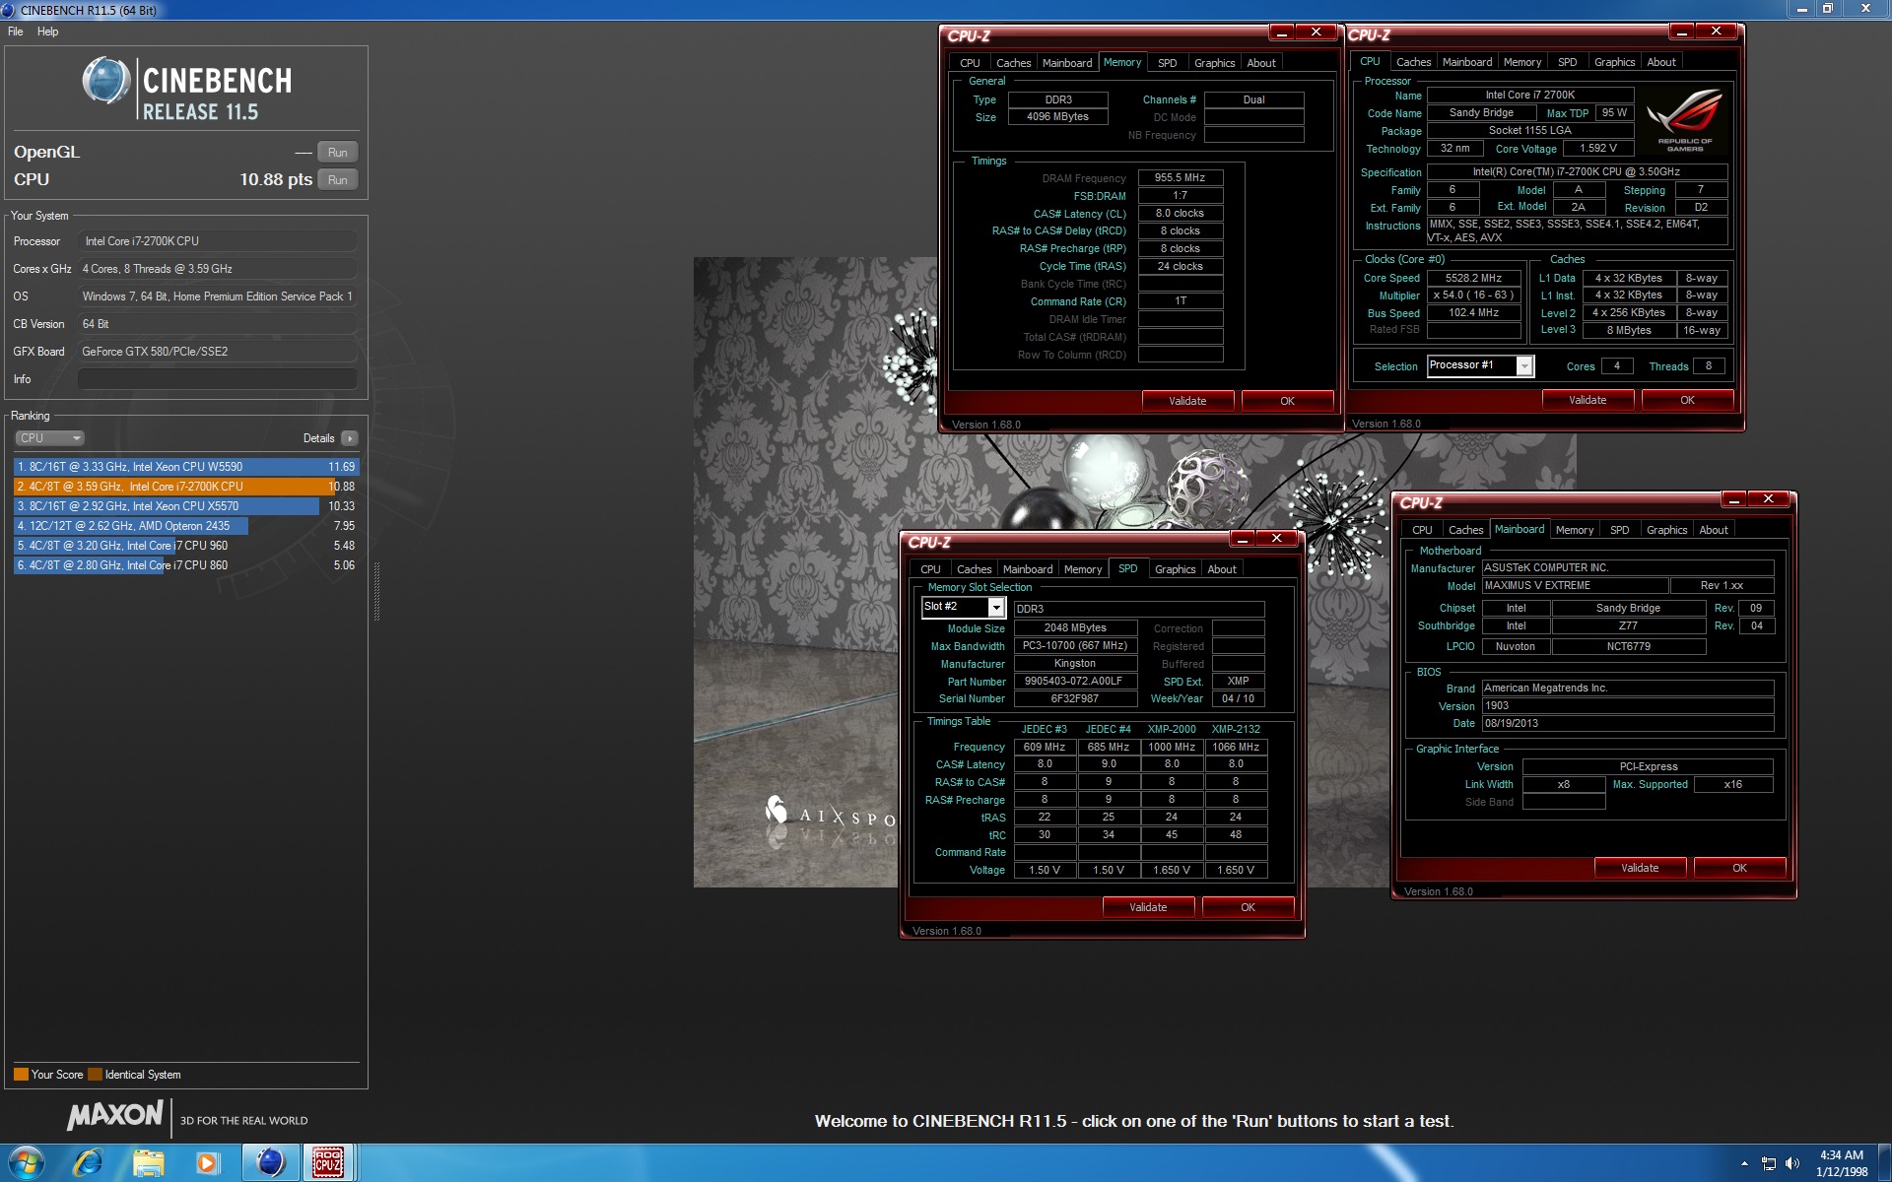Image resolution: width=1892 pixels, height=1182 pixels.
Task: Click the Details arrow button in Ranking
Action: [350, 438]
